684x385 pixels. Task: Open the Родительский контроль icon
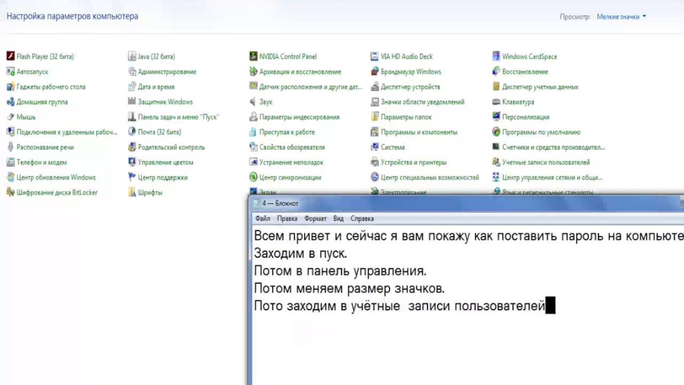point(132,147)
